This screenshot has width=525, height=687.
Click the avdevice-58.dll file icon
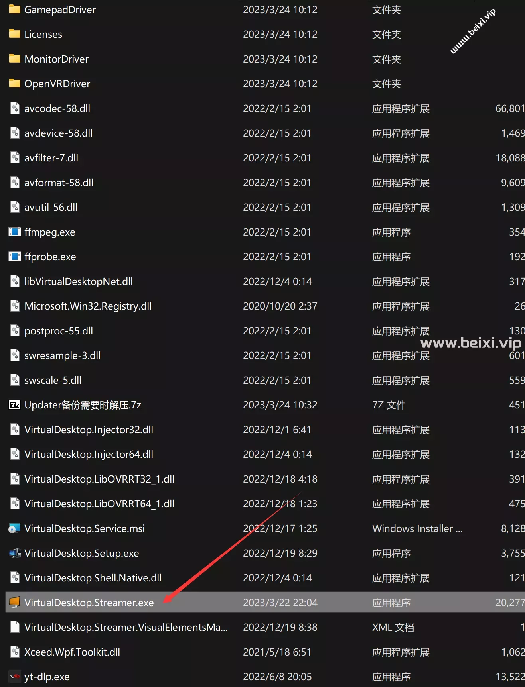coord(15,133)
